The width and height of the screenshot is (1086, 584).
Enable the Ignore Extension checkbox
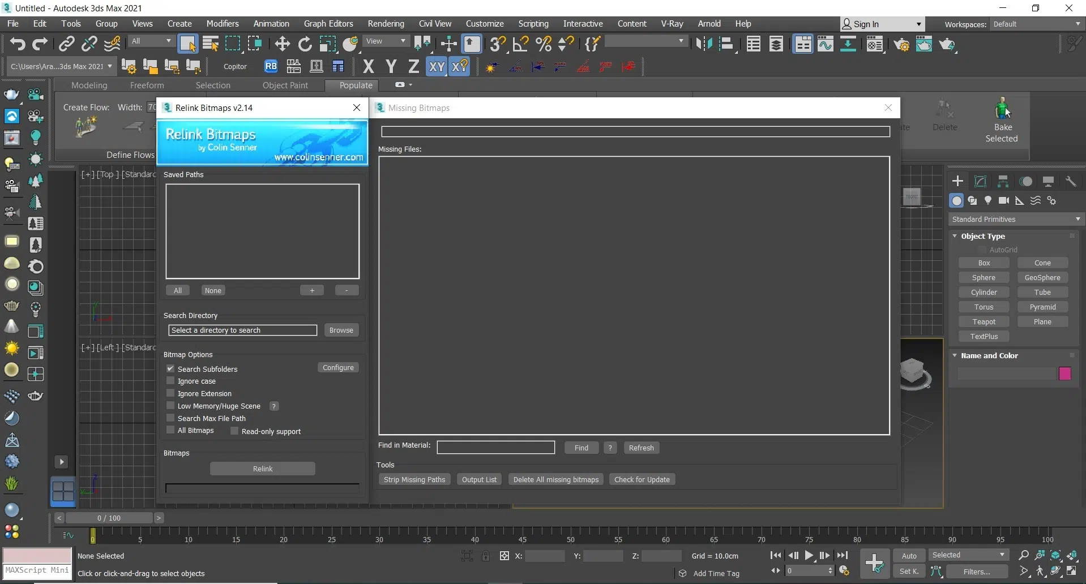point(170,393)
